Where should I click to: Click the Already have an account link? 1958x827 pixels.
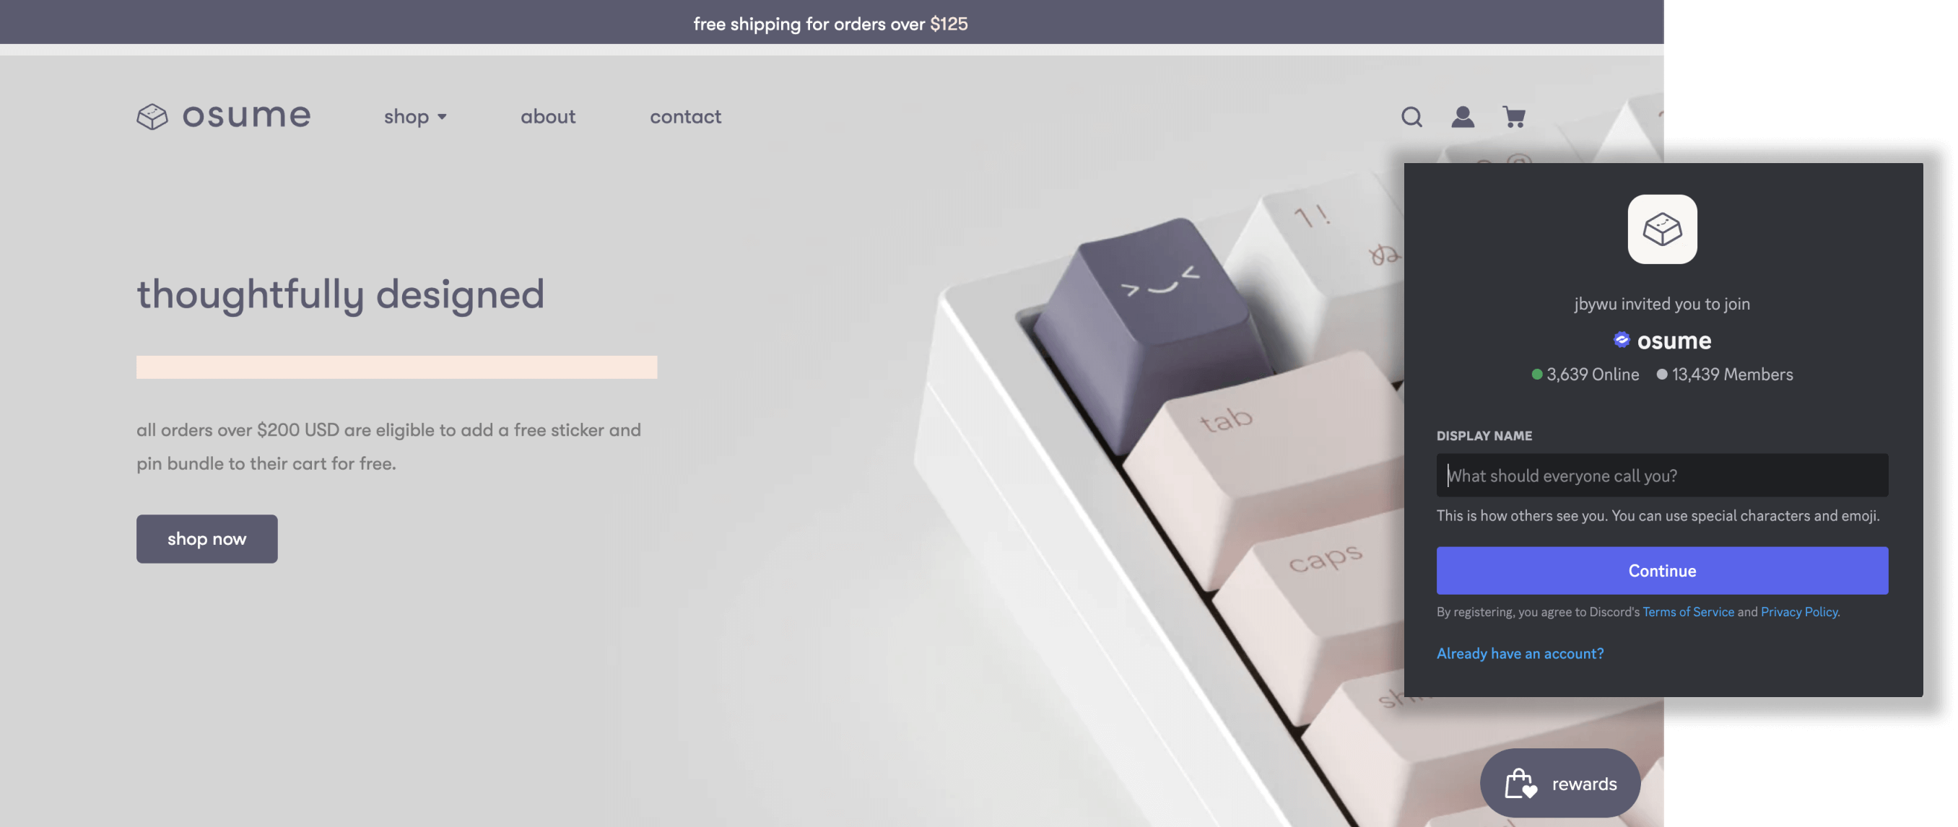click(x=1520, y=651)
